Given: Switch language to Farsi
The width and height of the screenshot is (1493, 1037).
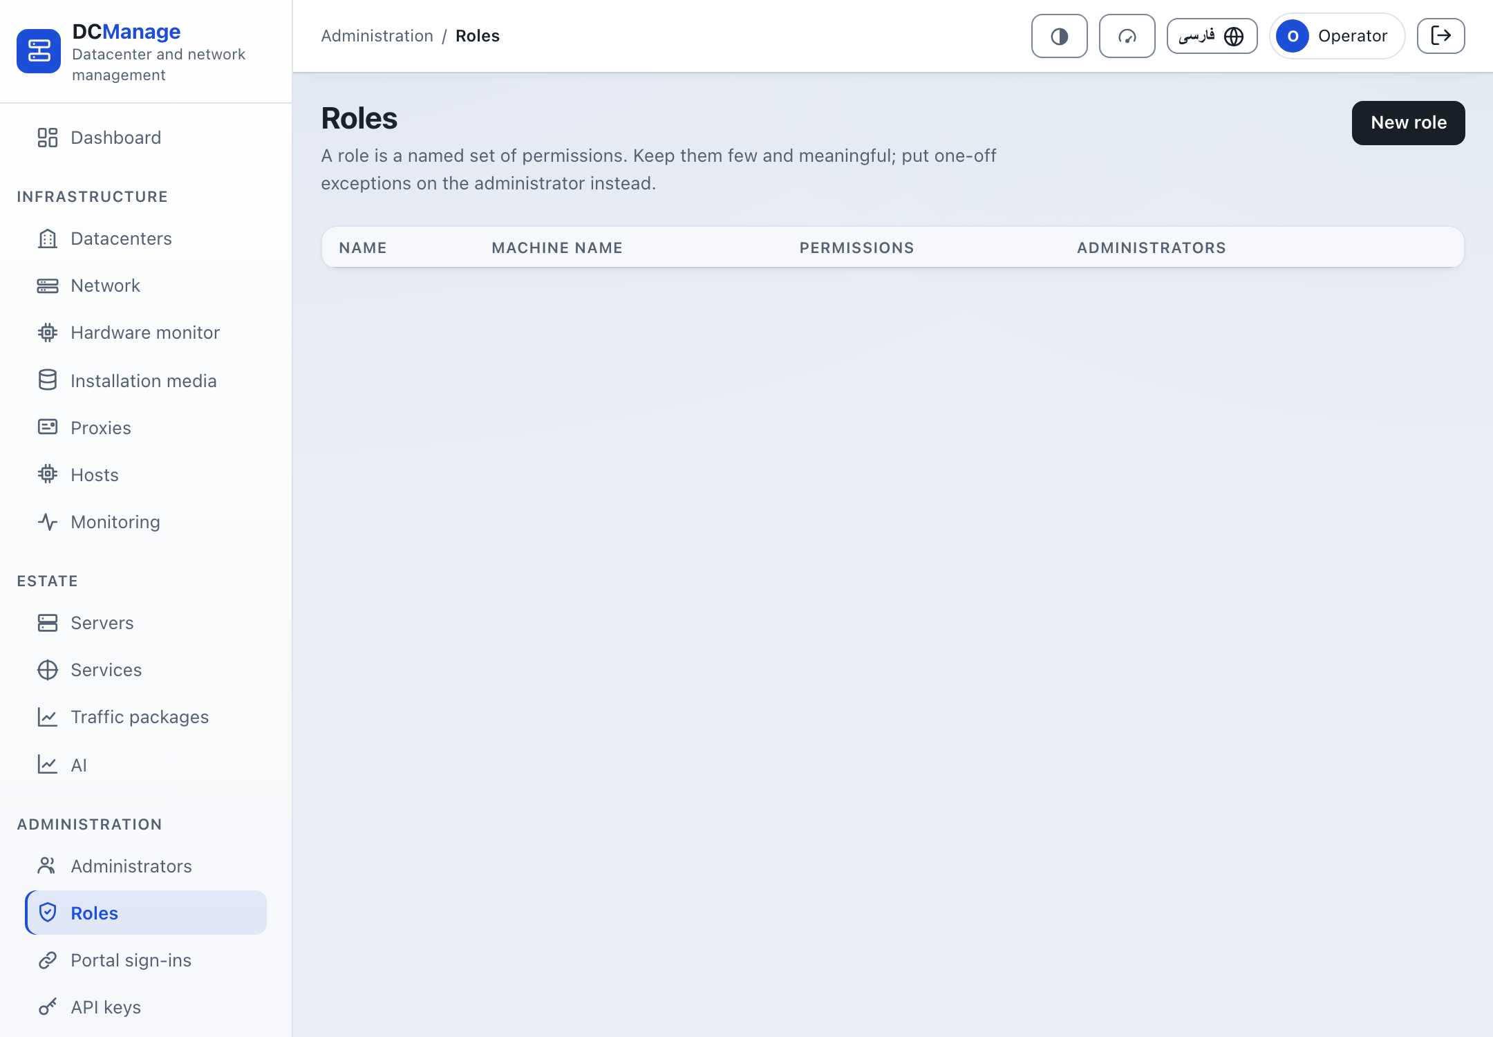Looking at the screenshot, I should click(x=1212, y=36).
